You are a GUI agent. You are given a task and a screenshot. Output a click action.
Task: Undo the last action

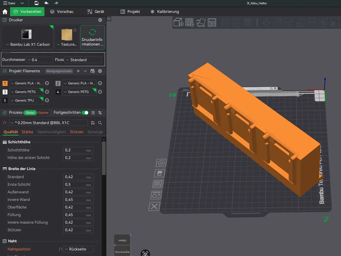click(x=47, y=3)
